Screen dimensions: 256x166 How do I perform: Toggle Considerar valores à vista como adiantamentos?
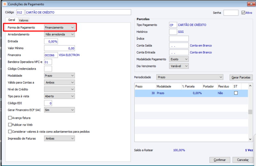pos(10,131)
